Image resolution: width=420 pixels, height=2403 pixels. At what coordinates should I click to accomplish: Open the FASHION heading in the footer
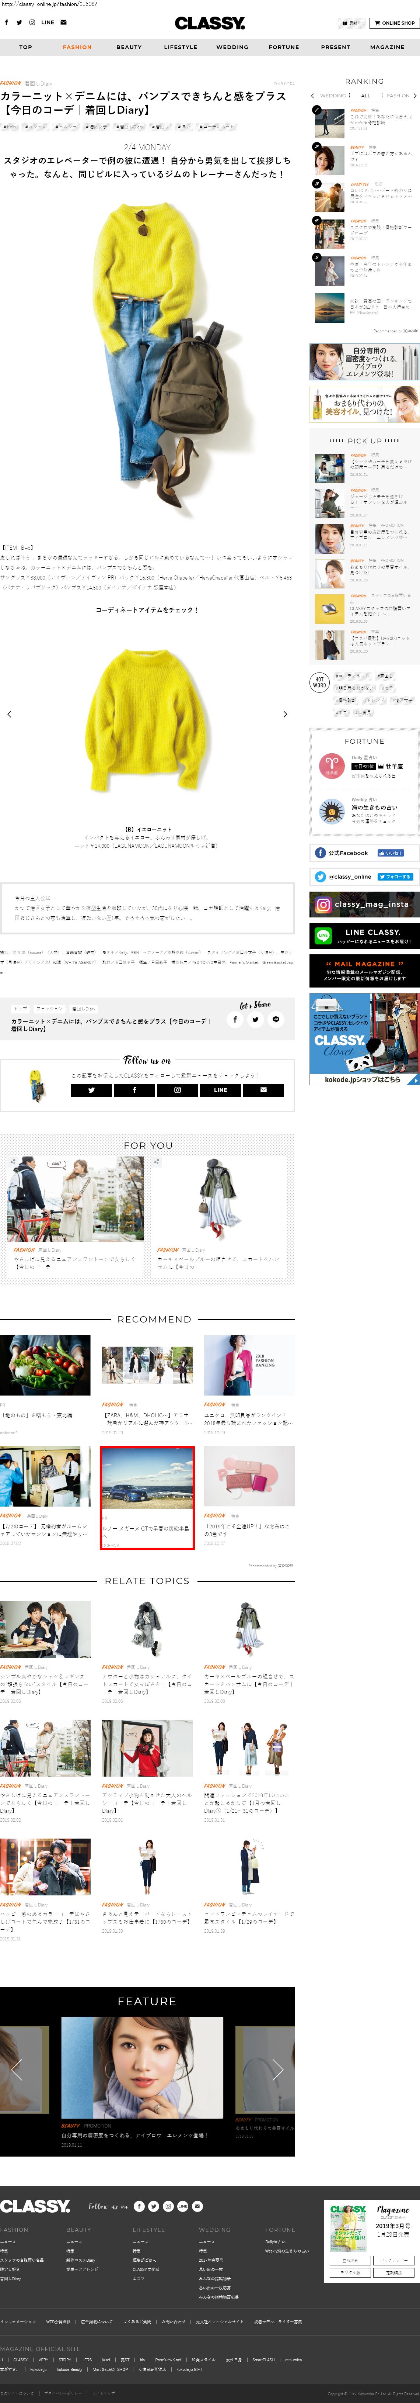coord(14,2230)
